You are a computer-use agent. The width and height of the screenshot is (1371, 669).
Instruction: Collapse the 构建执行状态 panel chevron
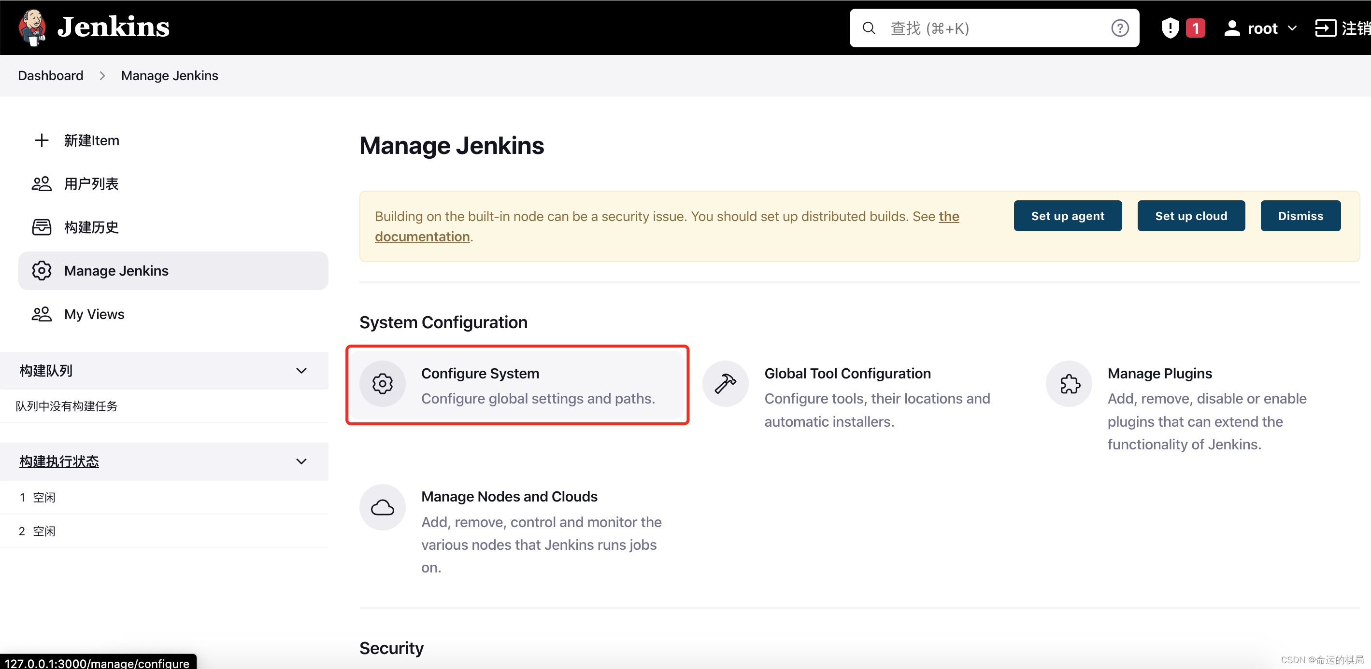coord(301,461)
